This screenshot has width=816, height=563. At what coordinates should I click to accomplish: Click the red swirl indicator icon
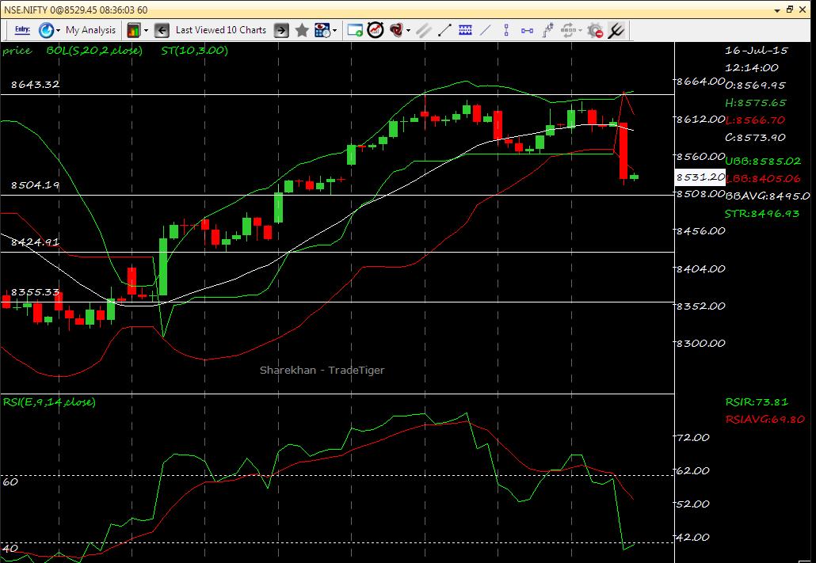pyautogui.click(x=397, y=30)
